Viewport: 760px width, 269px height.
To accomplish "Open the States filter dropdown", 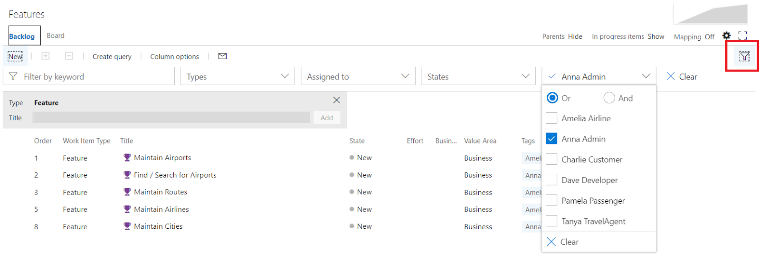I will [x=478, y=76].
